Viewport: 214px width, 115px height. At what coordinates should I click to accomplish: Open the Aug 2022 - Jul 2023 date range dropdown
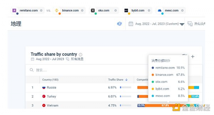[157, 24]
